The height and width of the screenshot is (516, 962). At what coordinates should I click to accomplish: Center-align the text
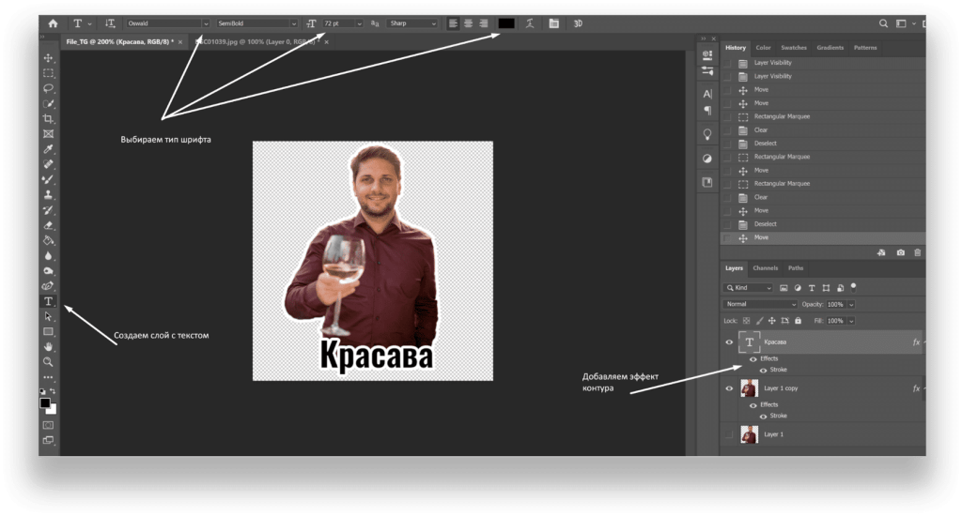coord(469,23)
